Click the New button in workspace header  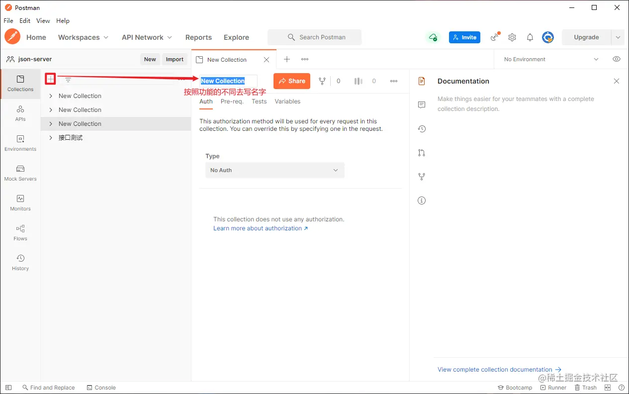pos(150,59)
